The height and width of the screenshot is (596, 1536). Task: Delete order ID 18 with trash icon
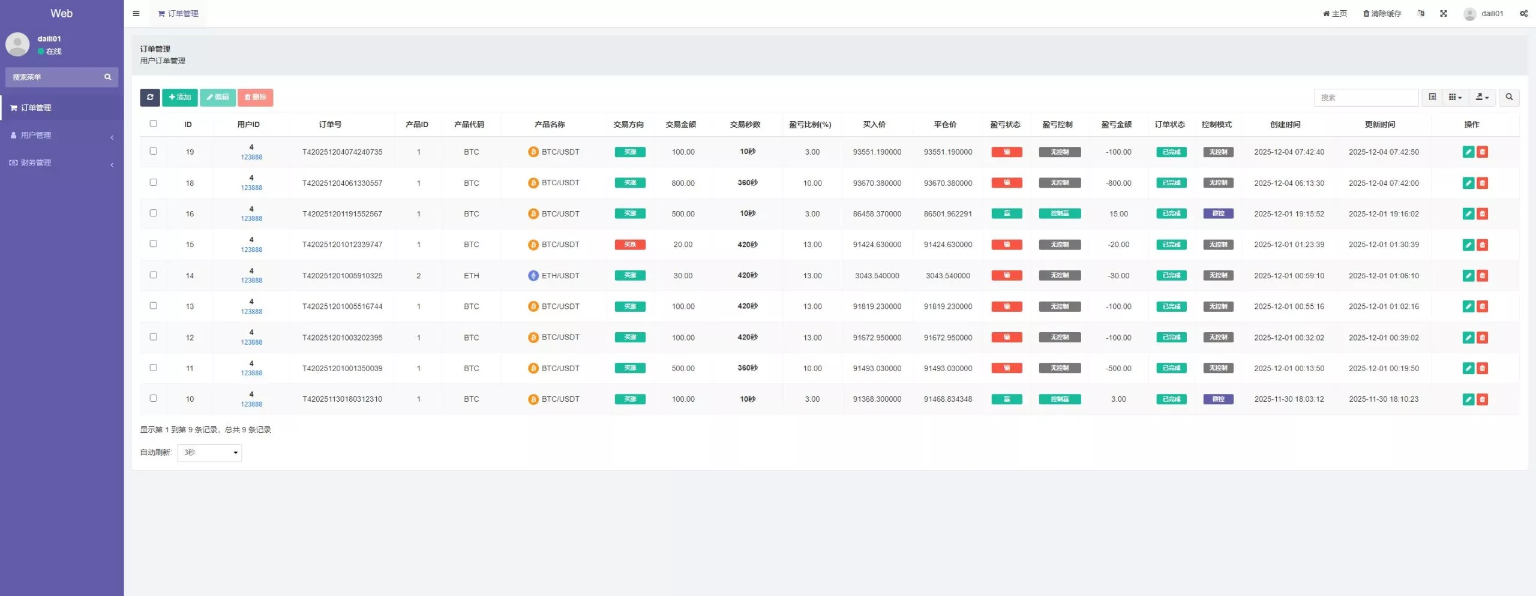(1482, 183)
